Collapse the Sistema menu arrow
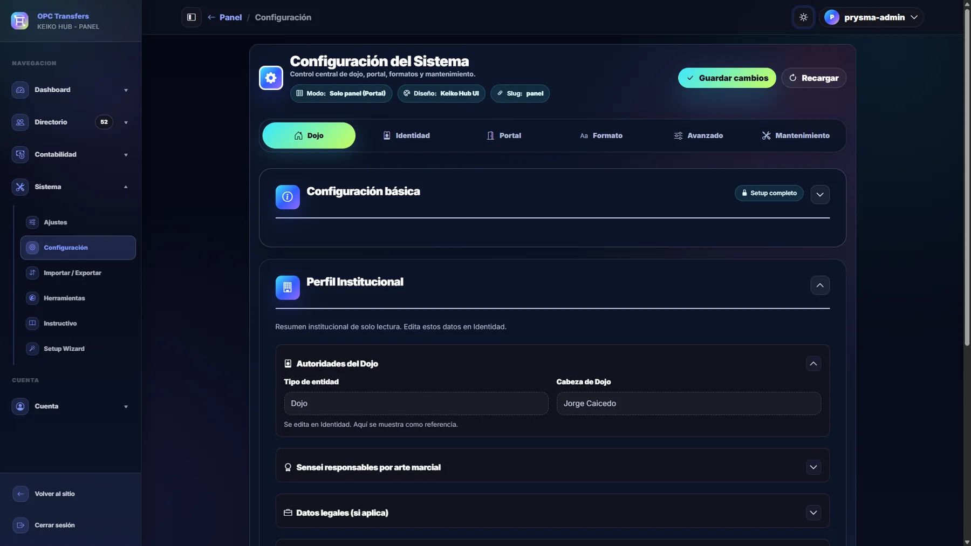971x546 pixels. [126, 187]
